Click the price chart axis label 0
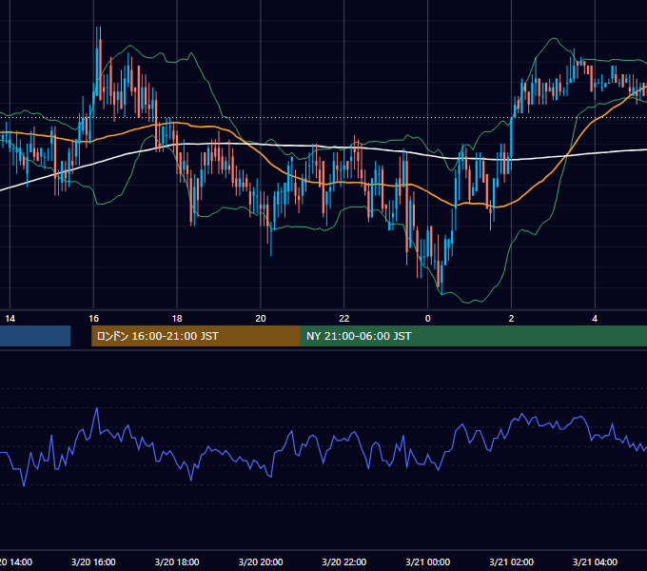 click(x=428, y=319)
